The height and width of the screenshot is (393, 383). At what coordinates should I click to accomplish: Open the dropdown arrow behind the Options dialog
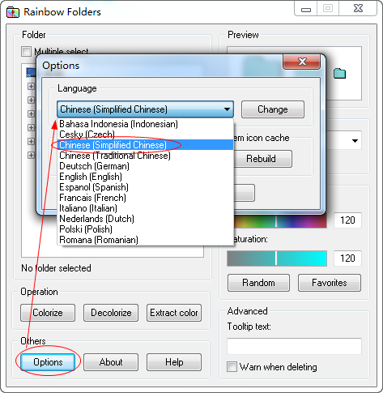[355, 141]
